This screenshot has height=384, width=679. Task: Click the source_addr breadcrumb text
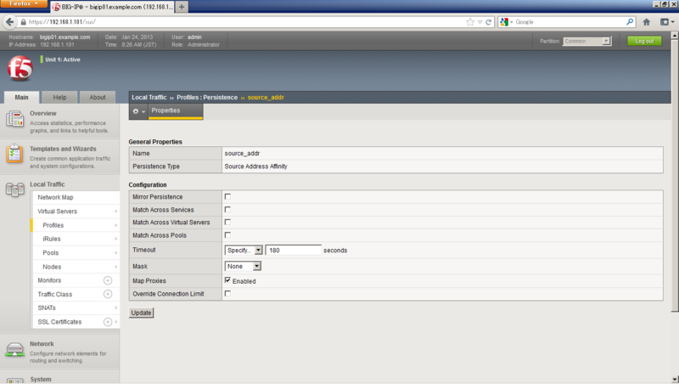[266, 98]
